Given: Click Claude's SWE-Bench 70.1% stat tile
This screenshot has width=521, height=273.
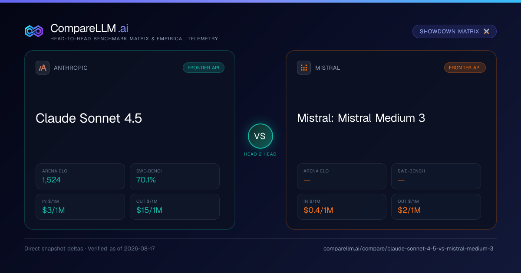Looking at the screenshot, I should point(175,176).
